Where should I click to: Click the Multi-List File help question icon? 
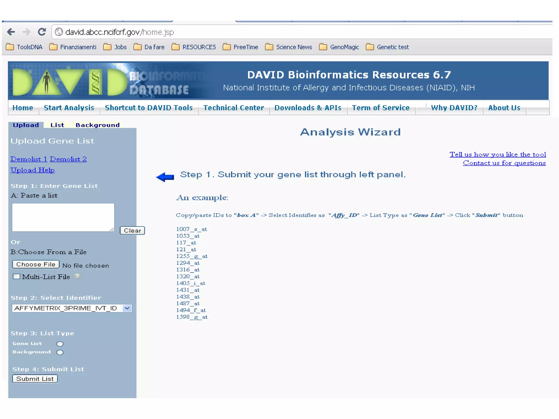[x=77, y=276]
